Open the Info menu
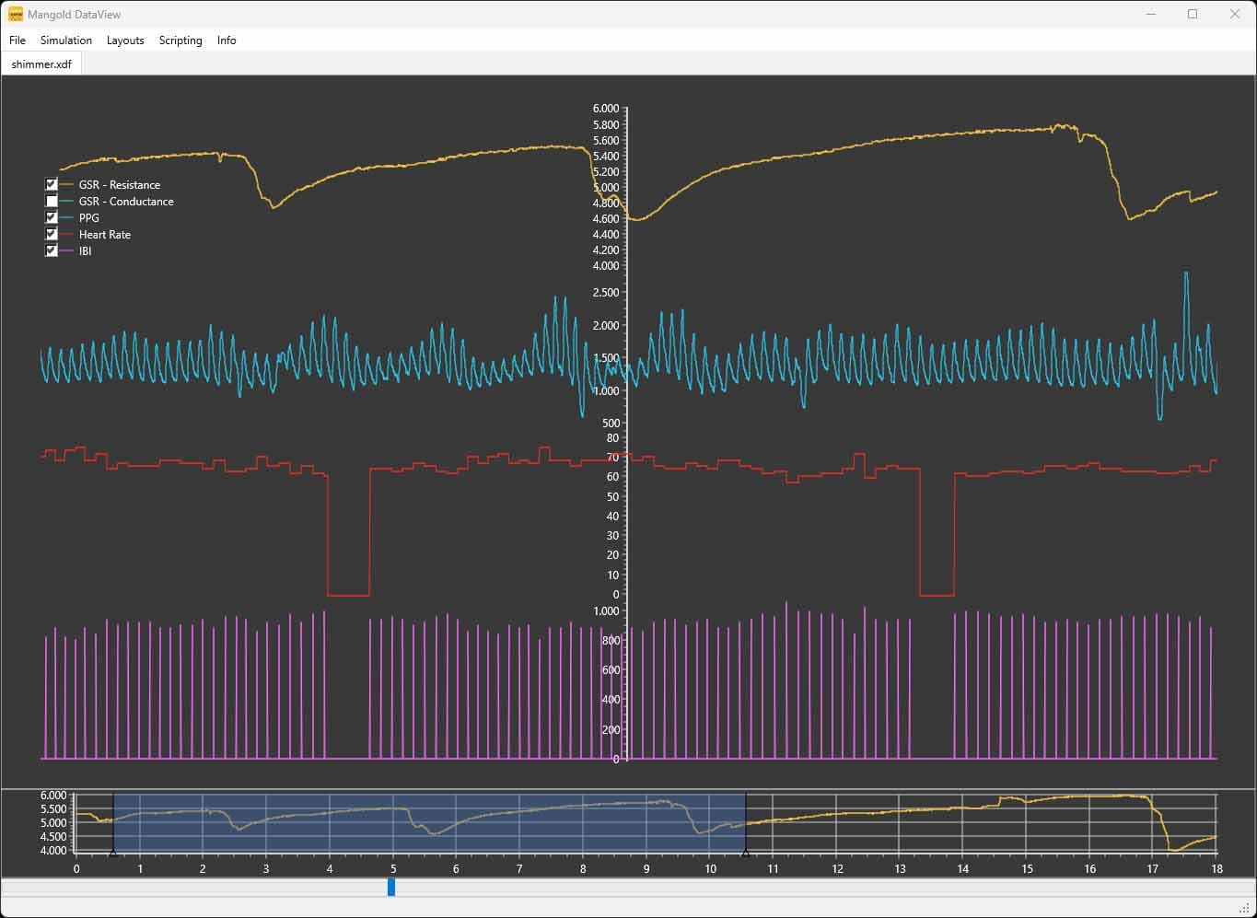Viewport: 1257px width, 918px height. 227,41
